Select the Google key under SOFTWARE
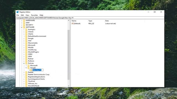Viewport: 177px width, 99px height. point(31,38)
